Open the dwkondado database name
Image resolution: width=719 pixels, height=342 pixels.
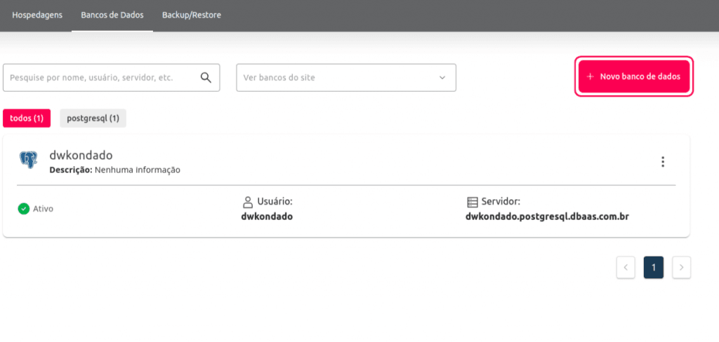tap(81, 156)
